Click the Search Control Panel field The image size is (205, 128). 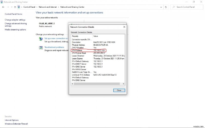click(x=187, y=7)
